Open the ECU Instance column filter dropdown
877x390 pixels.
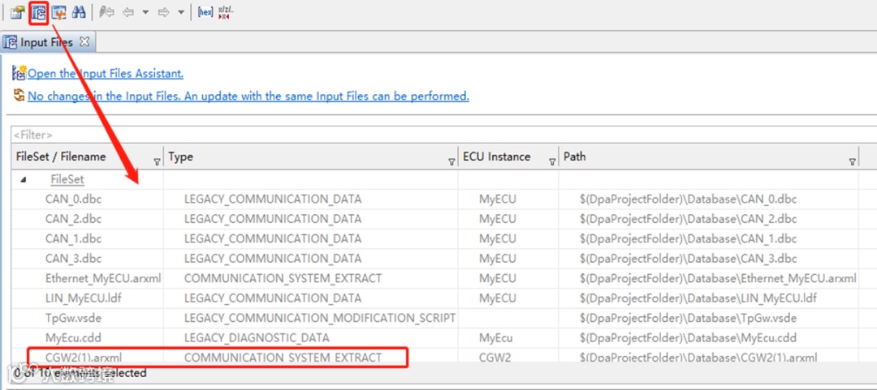pos(552,161)
